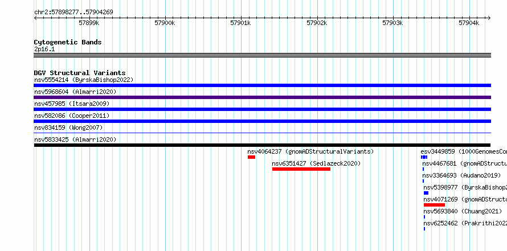Open nsv834159 (Wong2007) label
507x251 pixels.
pyautogui.click(x=68, y=127)
